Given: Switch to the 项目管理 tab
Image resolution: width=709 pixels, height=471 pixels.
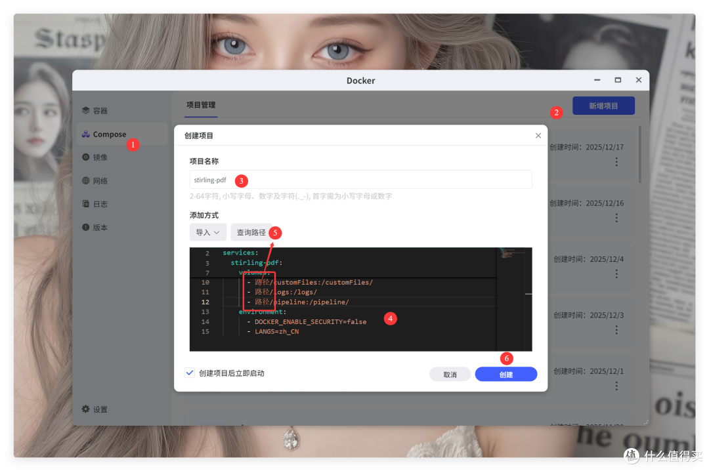Looking at the screenshot, I should [202, 105].
